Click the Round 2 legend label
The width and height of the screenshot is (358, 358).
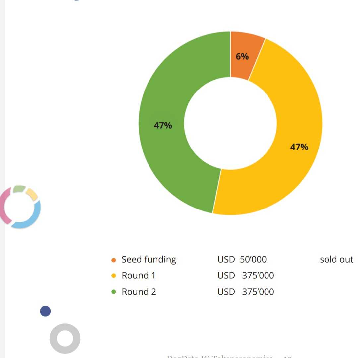coord(139,292)
